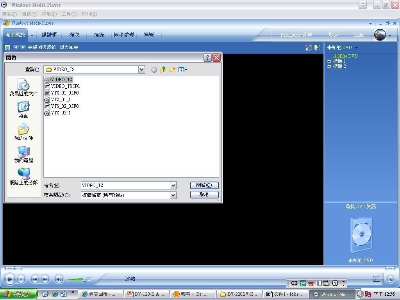This screenshot has width=400, height=300.
Task: Create a new folder in Open dialog
Action: (x=172, y=70)
